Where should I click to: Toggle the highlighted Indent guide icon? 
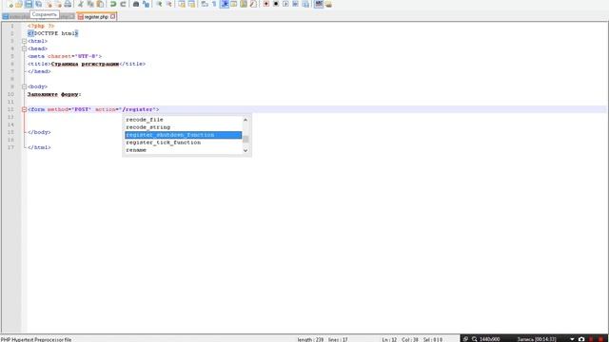(225, 4)
